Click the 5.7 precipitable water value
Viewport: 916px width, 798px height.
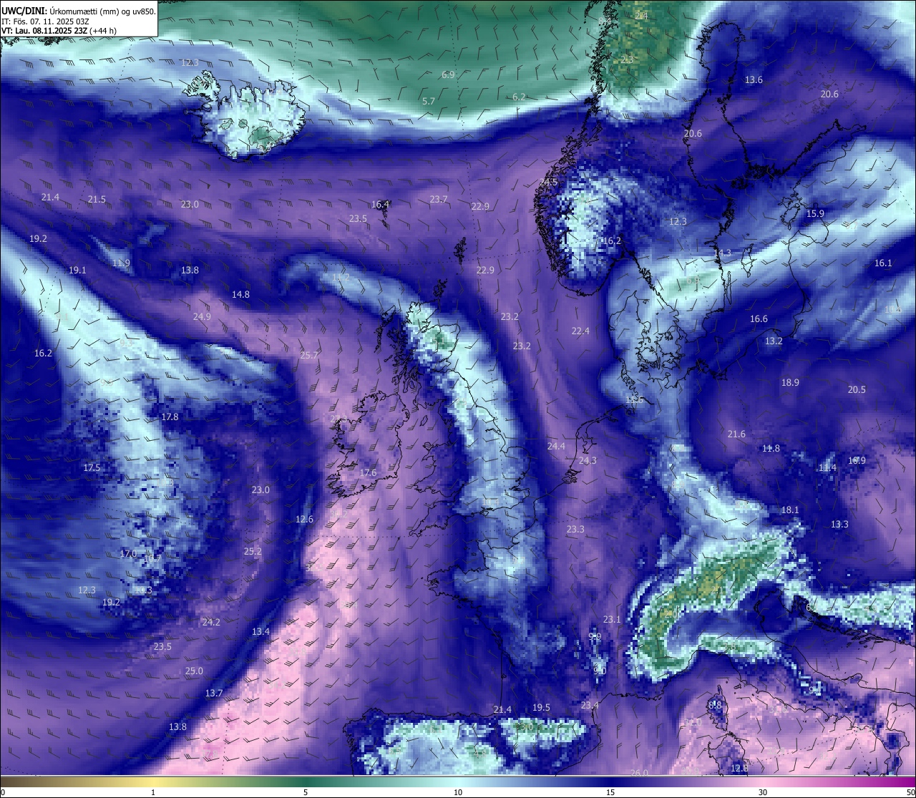pos(429,101)
